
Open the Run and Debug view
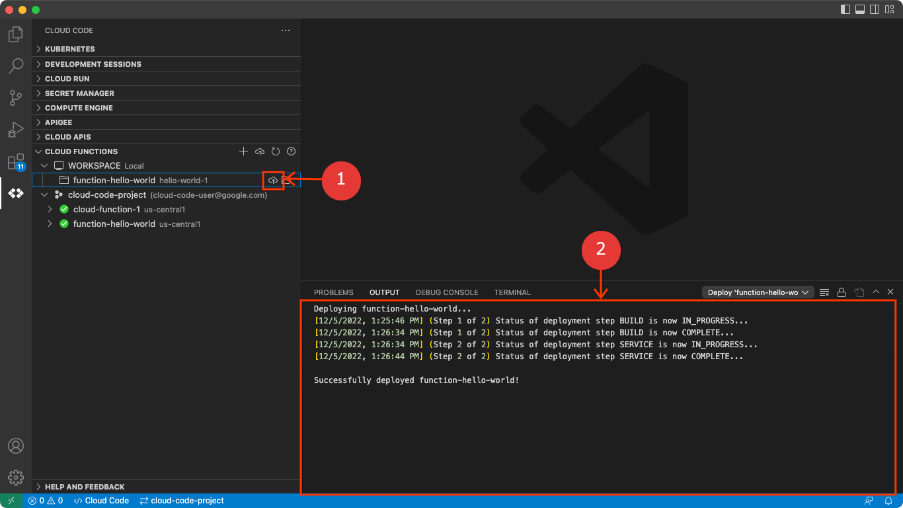16,130
